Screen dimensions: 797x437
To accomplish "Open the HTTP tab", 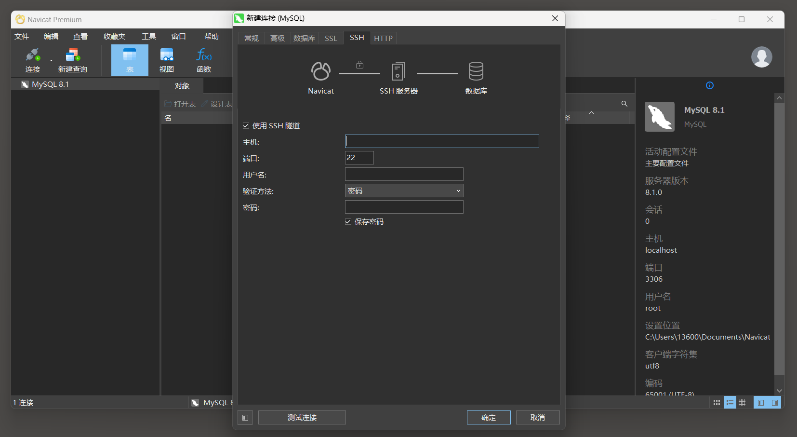I will (384, 38).
